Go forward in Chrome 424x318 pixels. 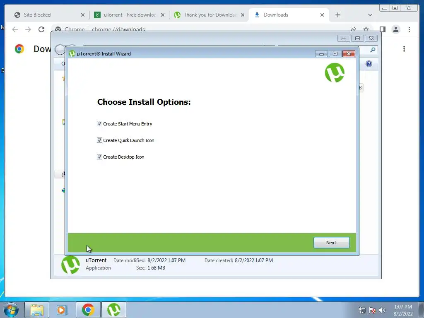[28, 29]
